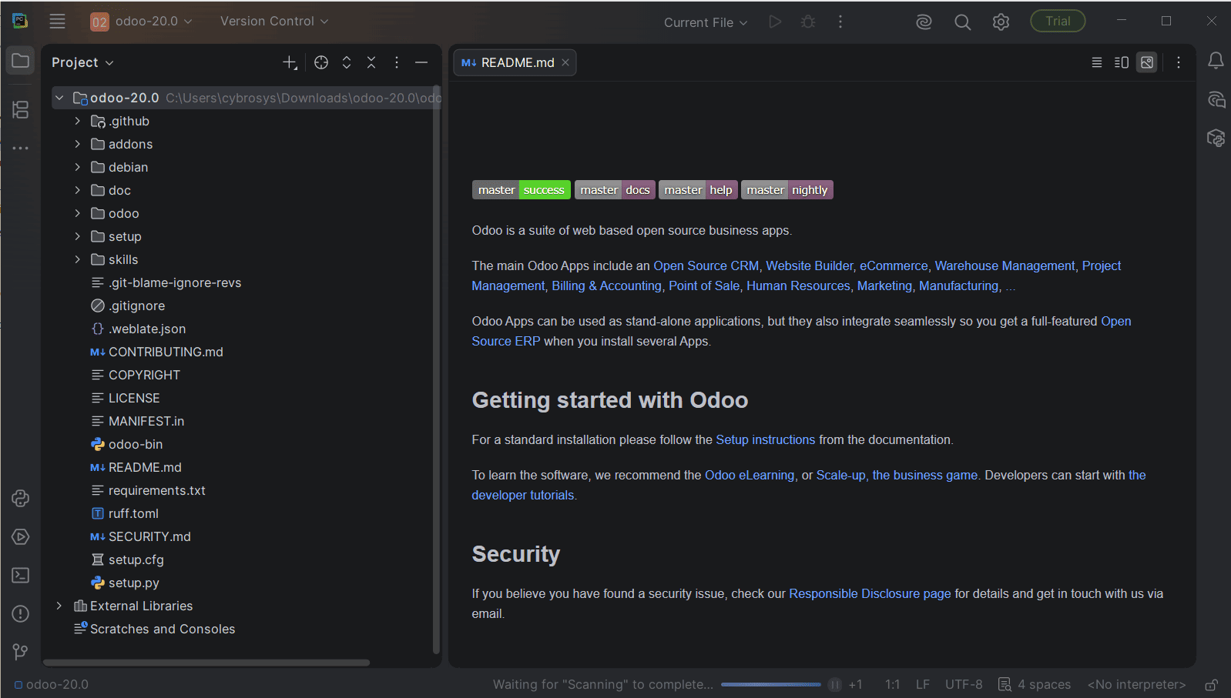Click the Trial license button
Screen dimensions: 1231x698
1058,22
